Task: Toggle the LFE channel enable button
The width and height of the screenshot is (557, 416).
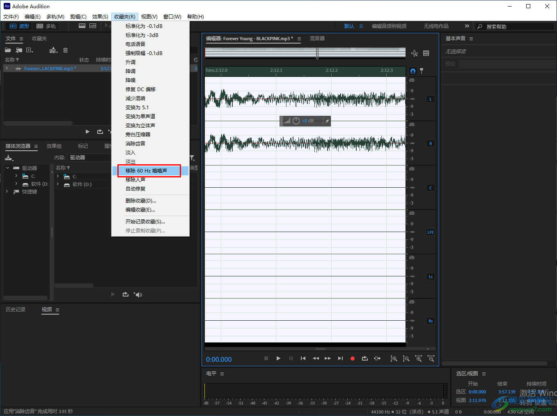Action: tap(430, 232)
